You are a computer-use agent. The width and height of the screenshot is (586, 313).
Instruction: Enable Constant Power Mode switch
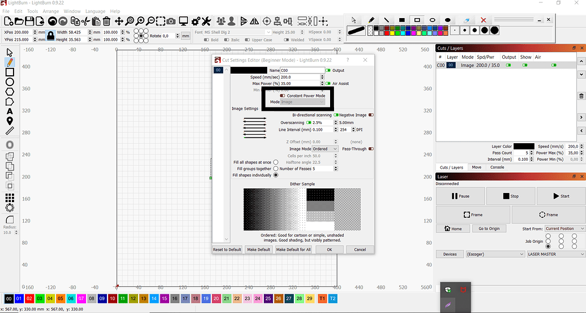(x=283, y=96)
